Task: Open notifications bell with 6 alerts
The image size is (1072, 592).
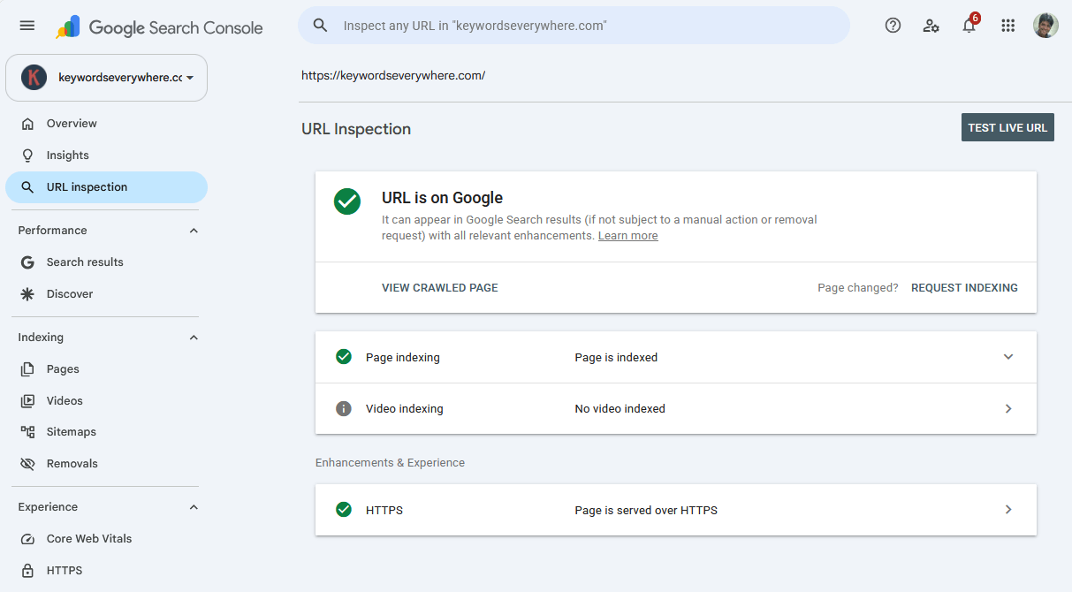Action: pos(969,24)
